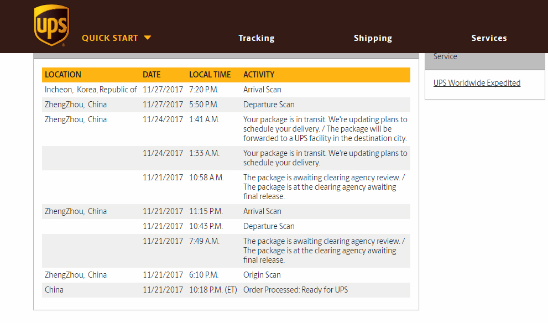Open the Quick Start menu label
548x323 pixels.
pyautogui.click(x=109, y=38)
